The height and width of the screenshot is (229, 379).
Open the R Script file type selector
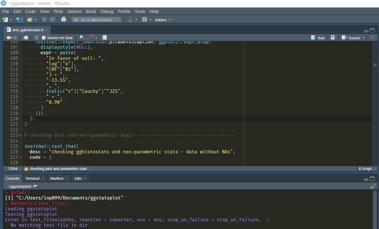click(x=367, y=169)
